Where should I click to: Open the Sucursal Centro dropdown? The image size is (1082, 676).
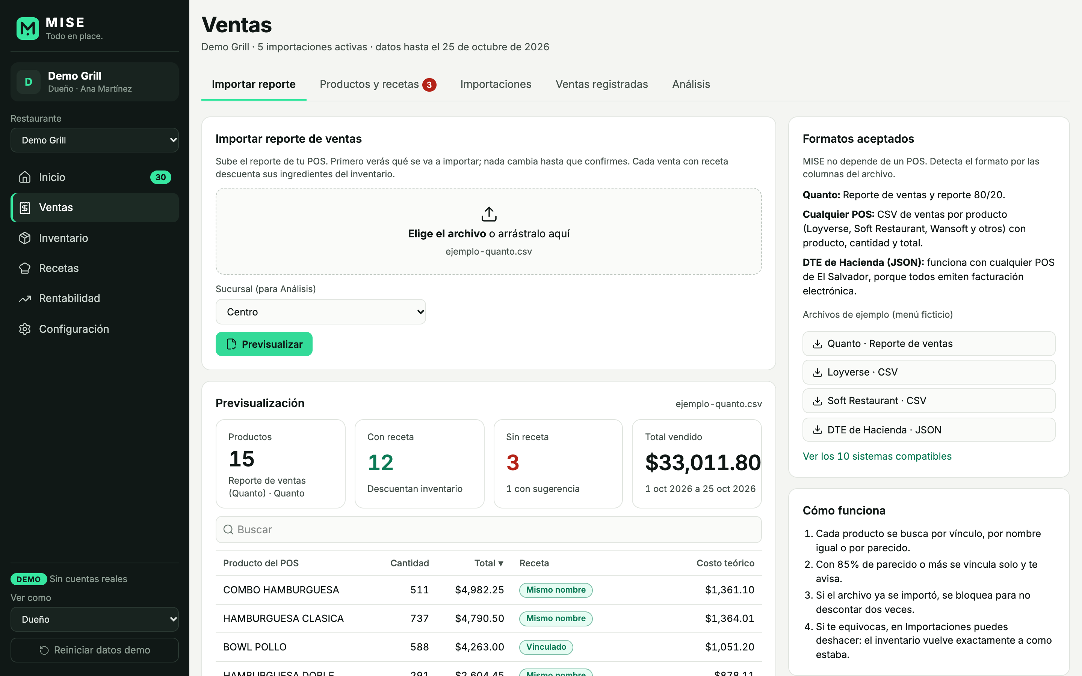click(x=320, y=312)
